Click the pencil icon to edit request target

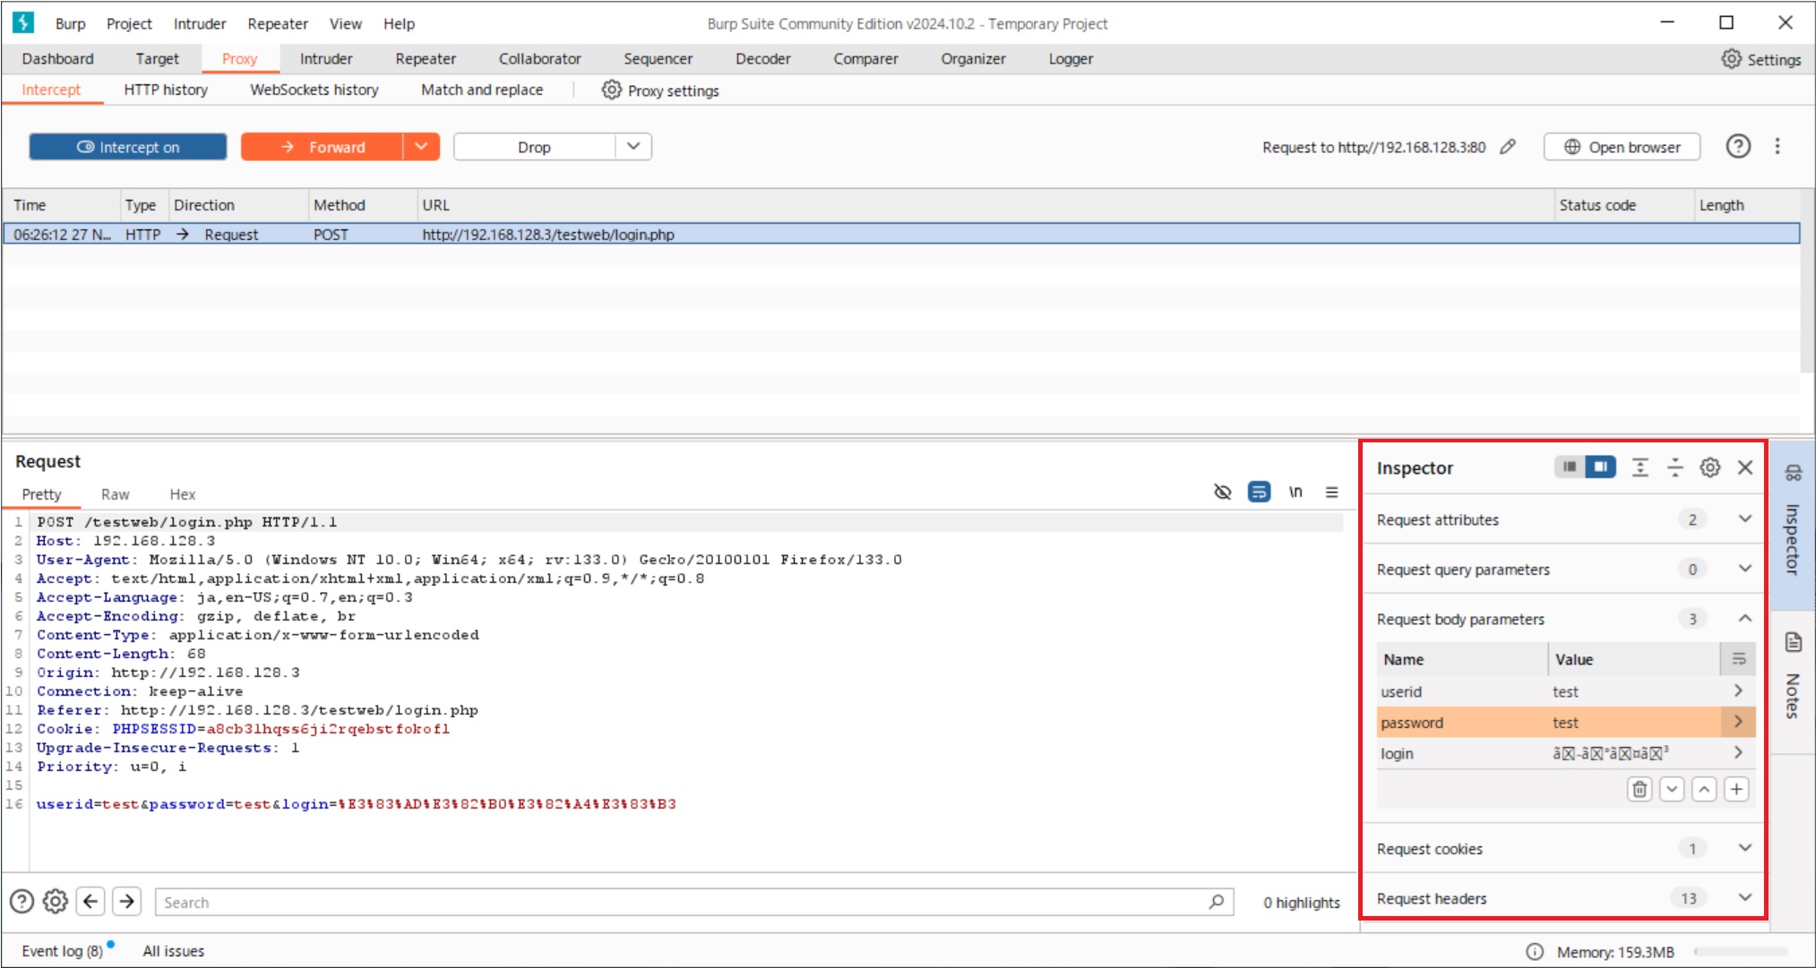tap(1509, 146)
